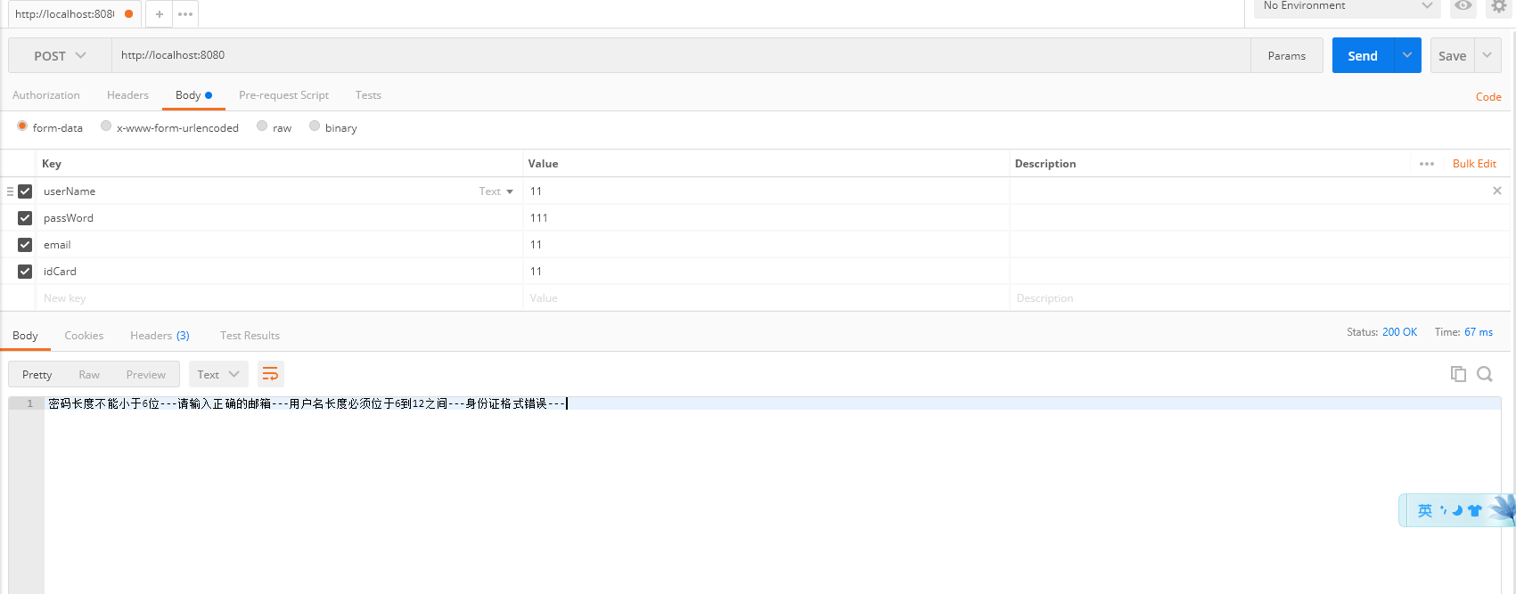Open the Code snippet link
1516x594 pixels.
(1488, 97)
